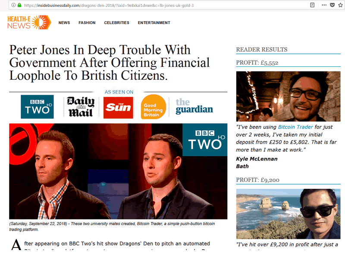Click the site information icon in address bar
Screen dimensions: 345x257
tap(13, 5)
